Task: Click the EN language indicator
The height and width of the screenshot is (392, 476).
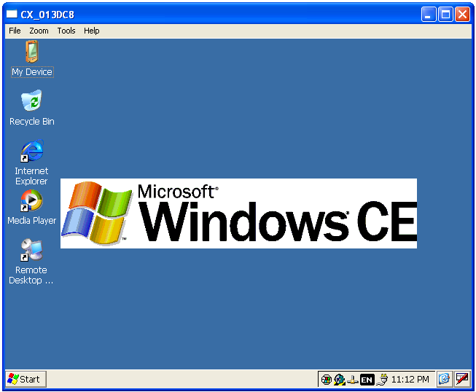Action: pyautogui.click(x=367, y=380)
